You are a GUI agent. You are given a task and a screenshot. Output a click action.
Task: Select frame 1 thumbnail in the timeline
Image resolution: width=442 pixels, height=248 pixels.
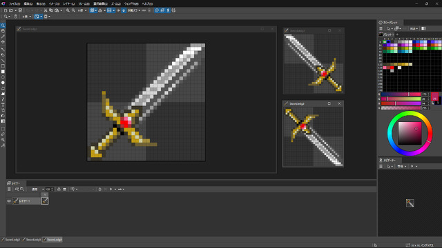click(x=44, y=200)
